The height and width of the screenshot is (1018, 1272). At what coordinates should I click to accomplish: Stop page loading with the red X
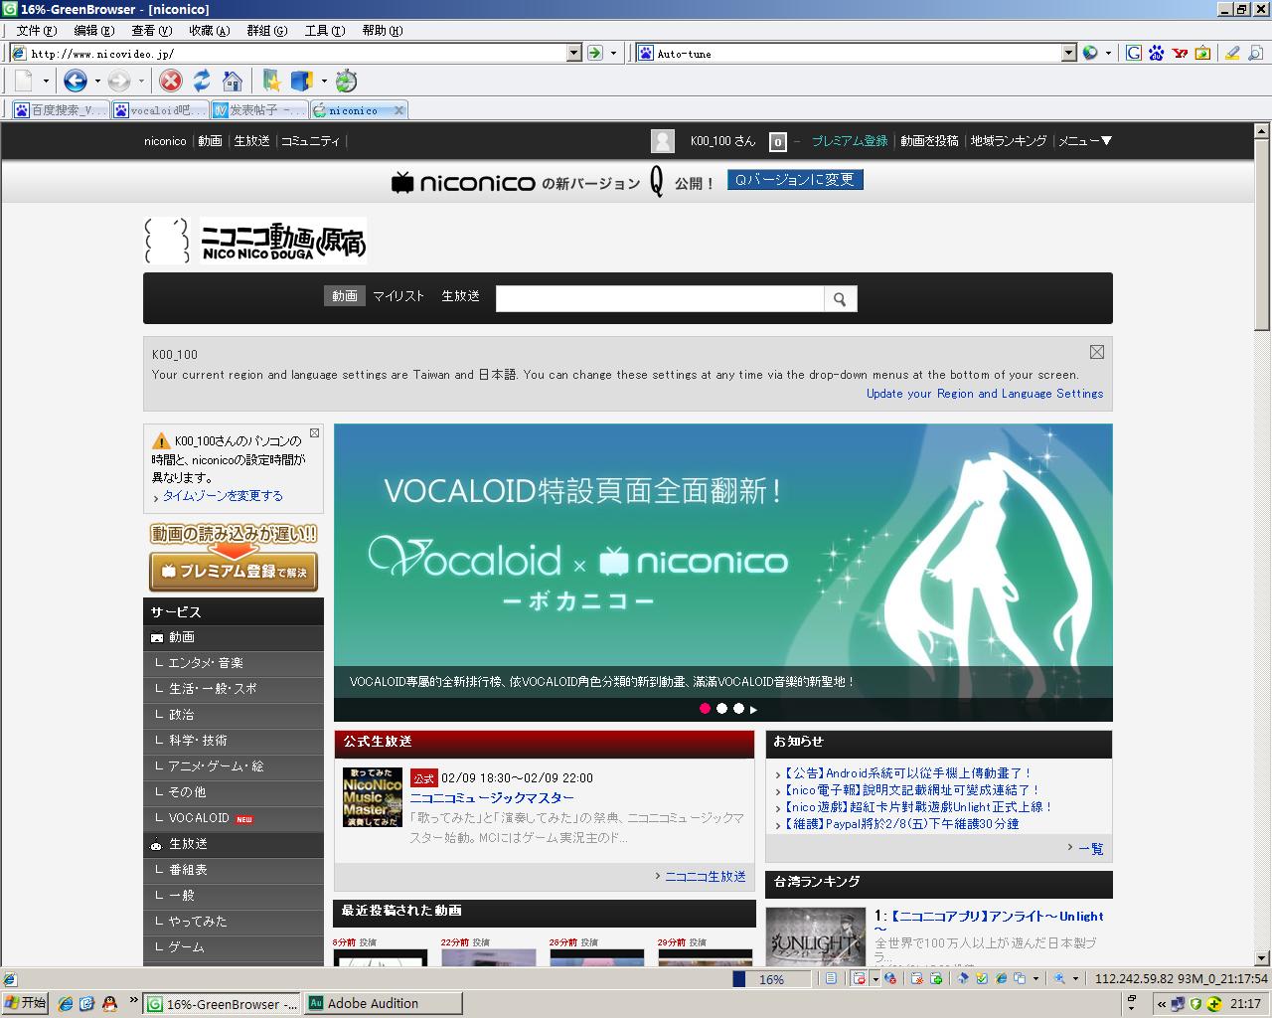(x=171, y=81)
